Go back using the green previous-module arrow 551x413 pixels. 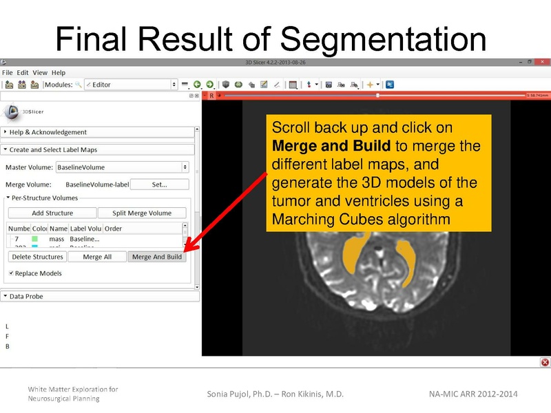click(x=196, y=84)
